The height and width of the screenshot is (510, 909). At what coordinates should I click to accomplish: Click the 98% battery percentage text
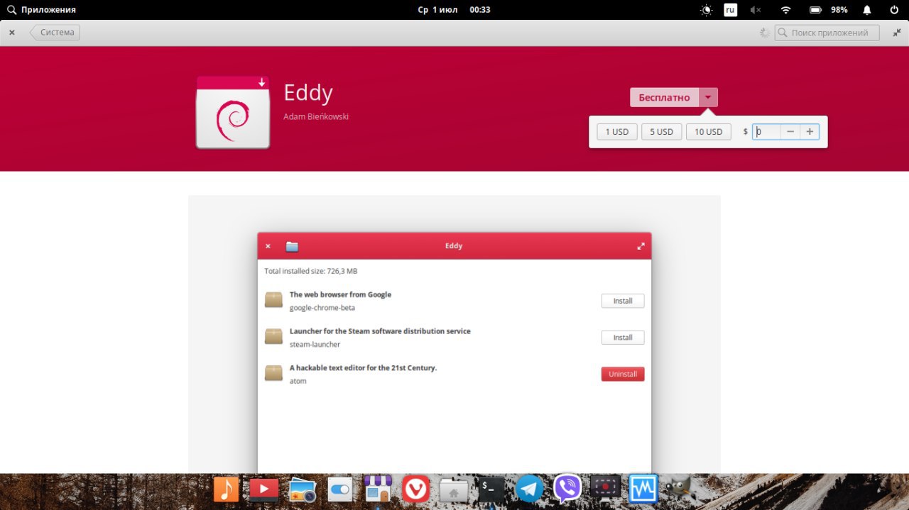click(839, 10)
